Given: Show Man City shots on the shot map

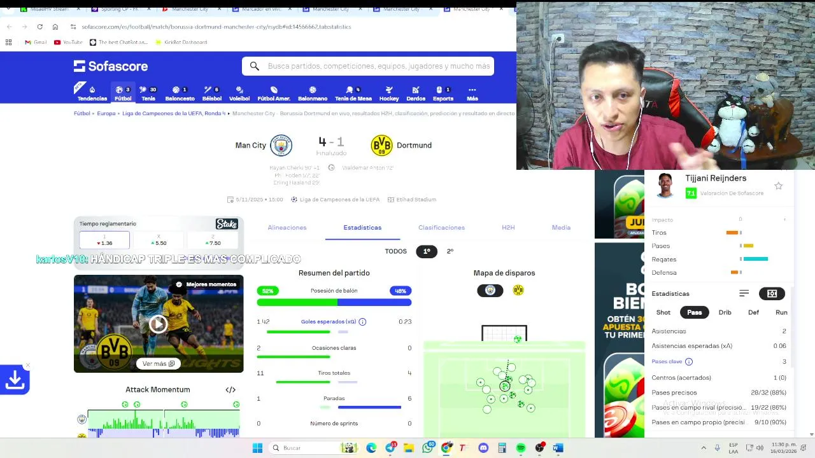Looking at the screenshot, I should coord(490,290).
